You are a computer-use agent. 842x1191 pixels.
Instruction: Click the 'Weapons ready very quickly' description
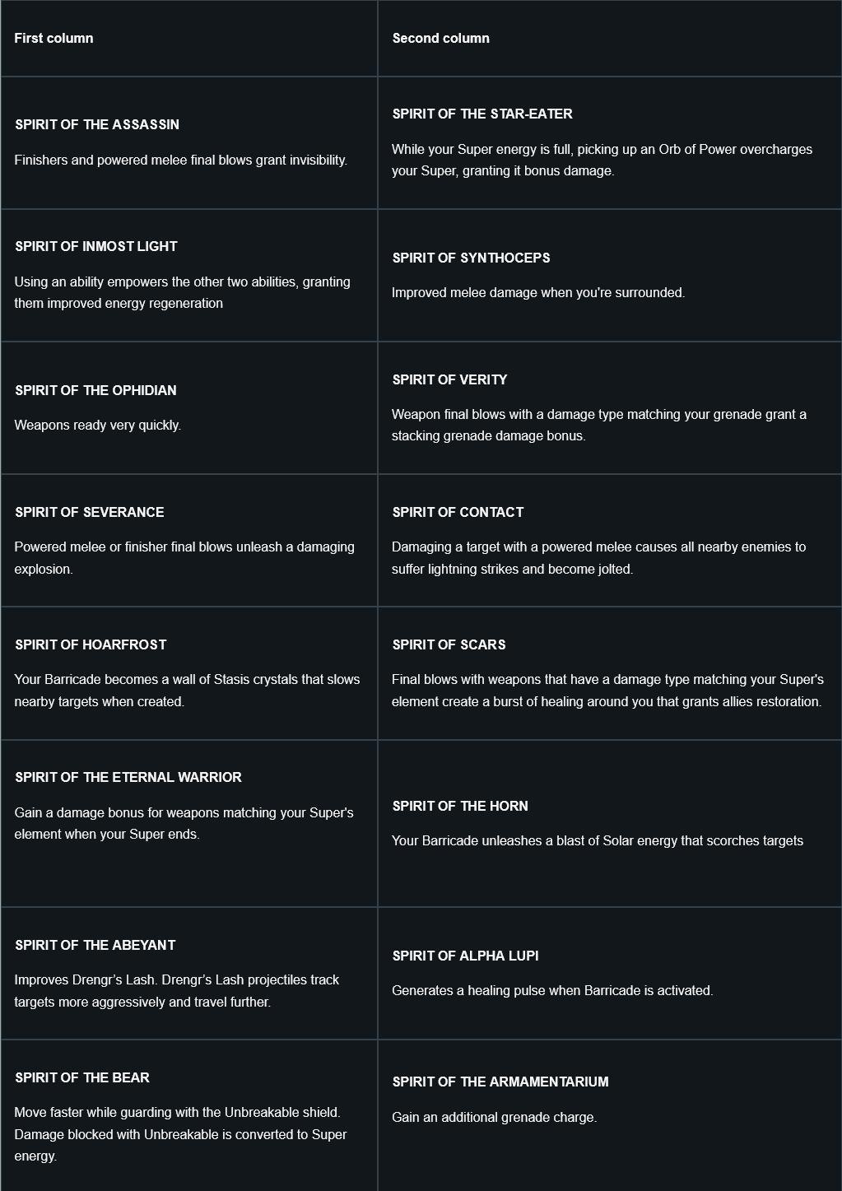tap(97, 426)
